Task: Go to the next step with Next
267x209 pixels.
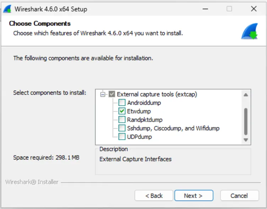Action: click(193, 196)
